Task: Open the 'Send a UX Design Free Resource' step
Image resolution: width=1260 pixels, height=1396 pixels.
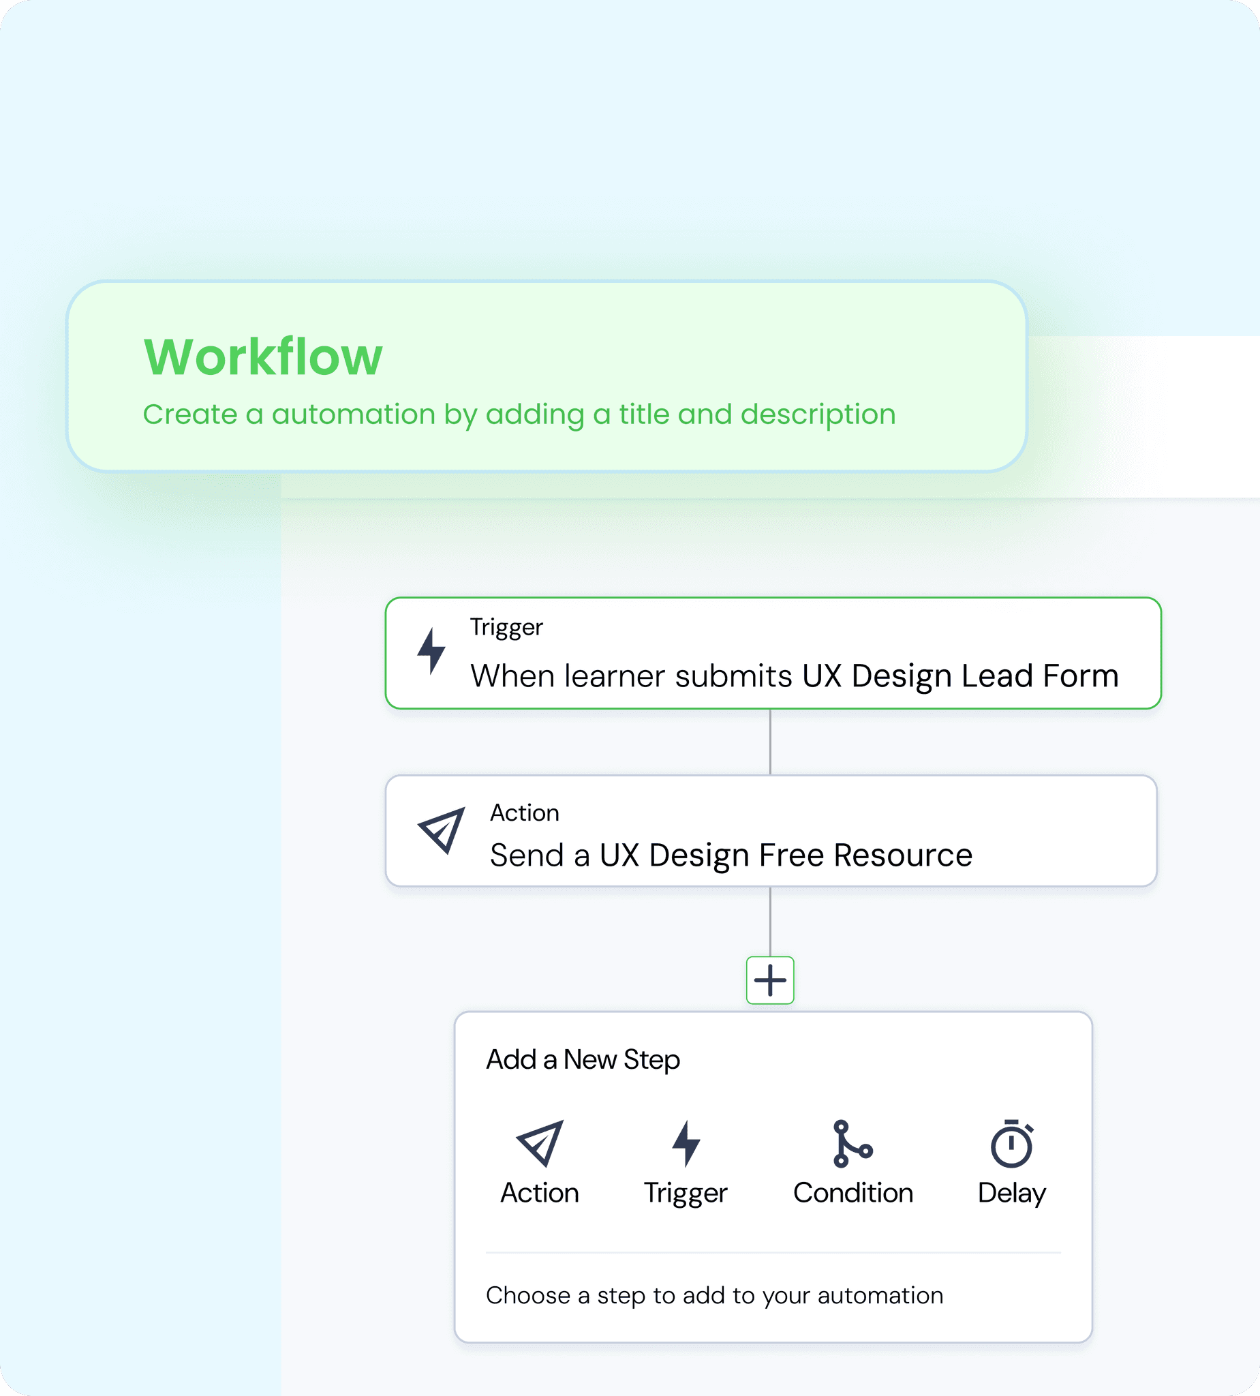Action: click(731, 855)
